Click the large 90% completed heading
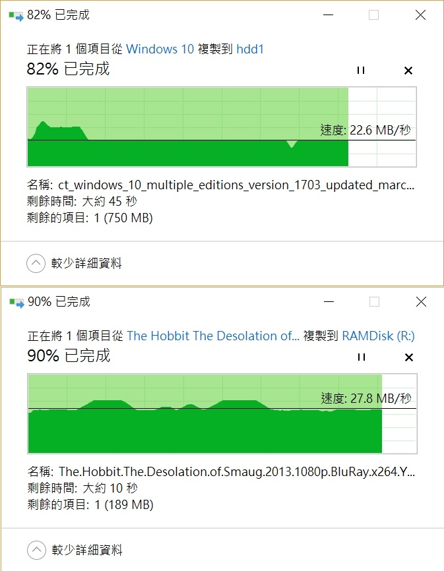 click(x=69, y=356)
